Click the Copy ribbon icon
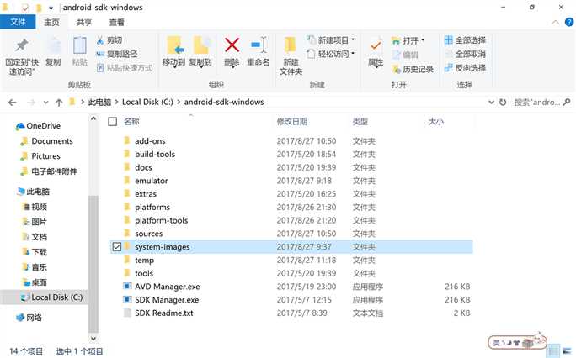 pos(54,45)
